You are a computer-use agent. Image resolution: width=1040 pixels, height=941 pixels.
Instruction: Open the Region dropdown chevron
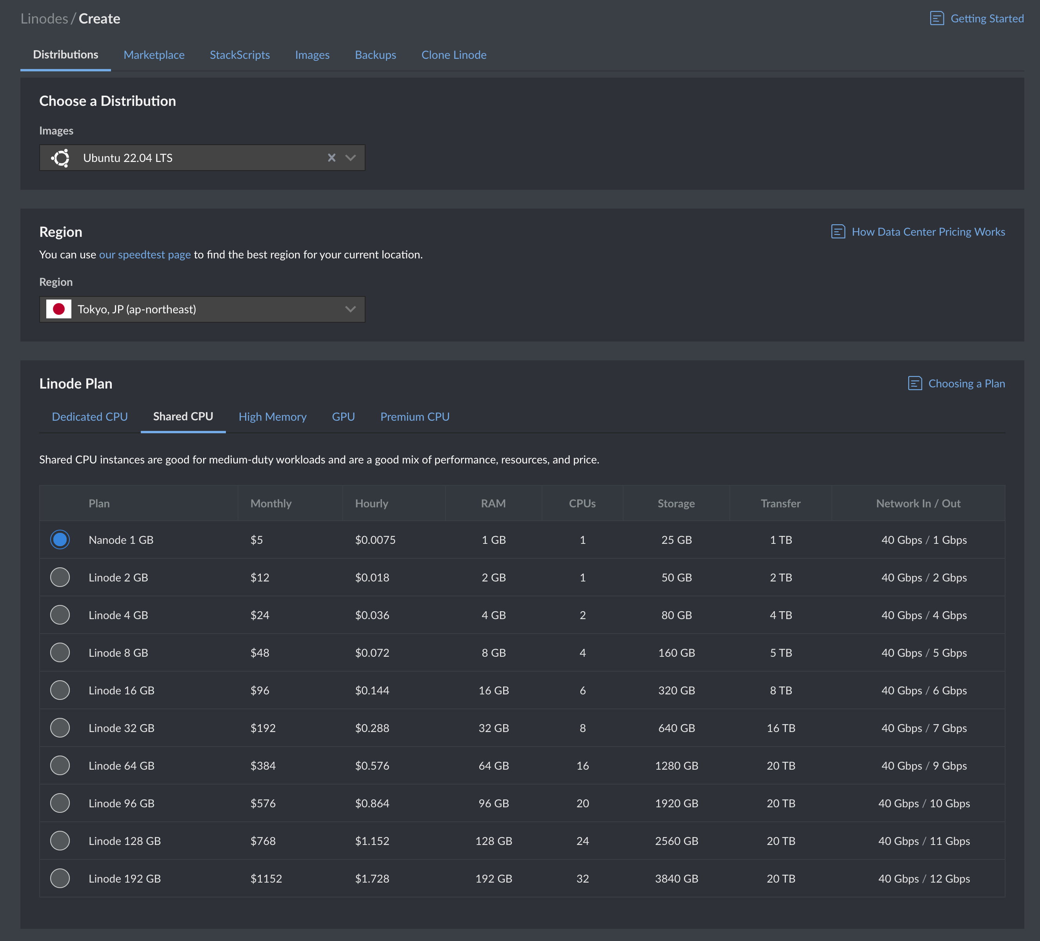pyautogui.click(x=351, y=309)
